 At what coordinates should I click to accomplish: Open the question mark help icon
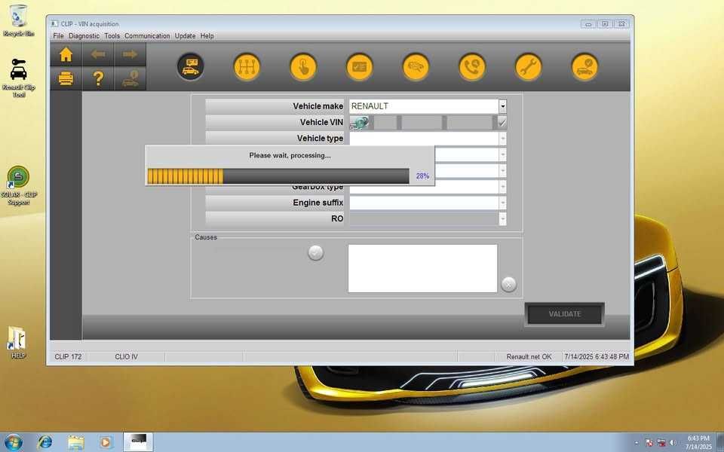(98, 79)
